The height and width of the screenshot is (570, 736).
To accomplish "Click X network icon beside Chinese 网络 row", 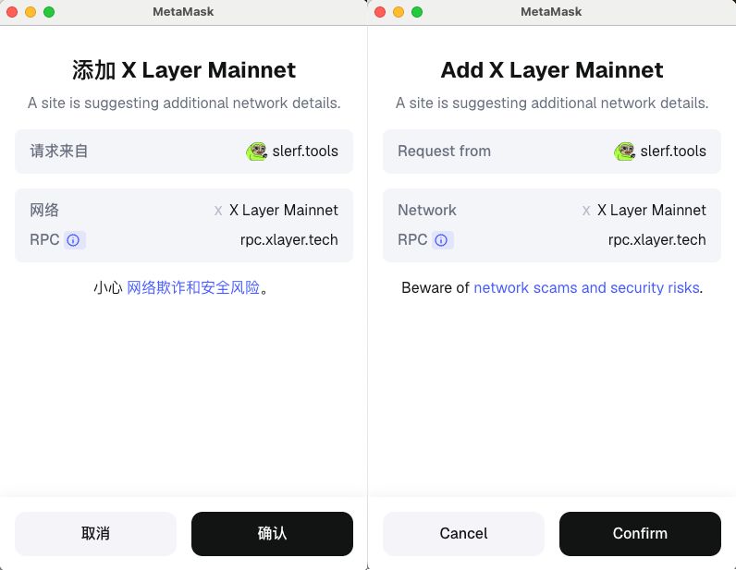I will [x=218, y=211].
